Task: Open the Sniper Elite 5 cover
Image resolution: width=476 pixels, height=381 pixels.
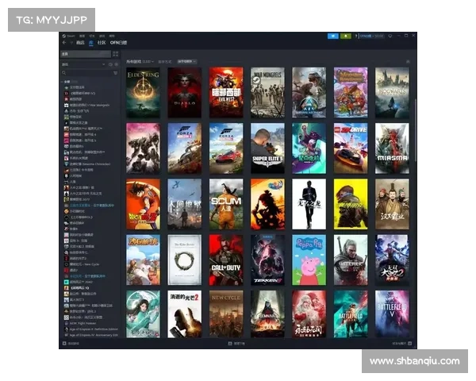Action: point(267,148)
